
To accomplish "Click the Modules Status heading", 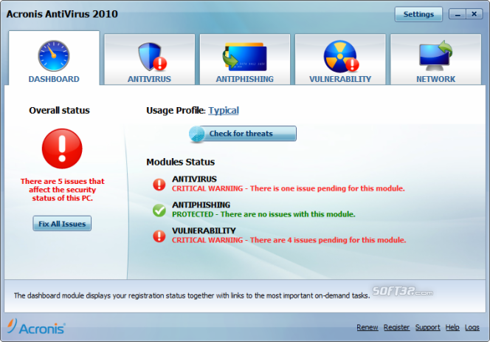I will pyautogui.click(x=180, y=162).
